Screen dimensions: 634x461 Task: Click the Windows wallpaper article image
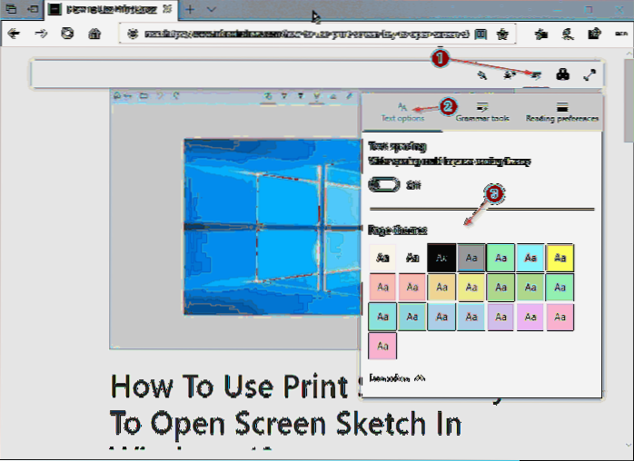pyautogui.click(x=272, y=227)
